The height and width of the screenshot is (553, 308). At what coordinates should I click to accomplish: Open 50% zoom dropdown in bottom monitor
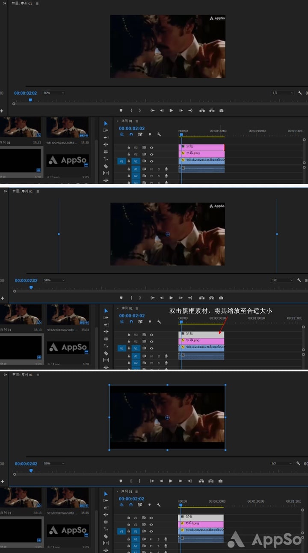53,463
